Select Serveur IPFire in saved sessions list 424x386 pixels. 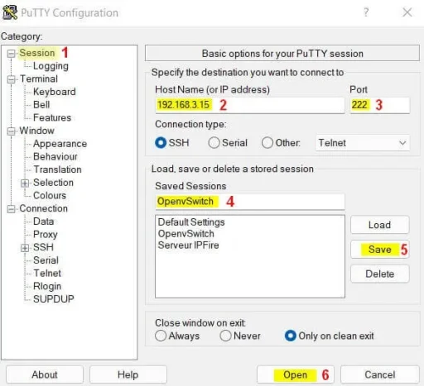tap(189, 245)
